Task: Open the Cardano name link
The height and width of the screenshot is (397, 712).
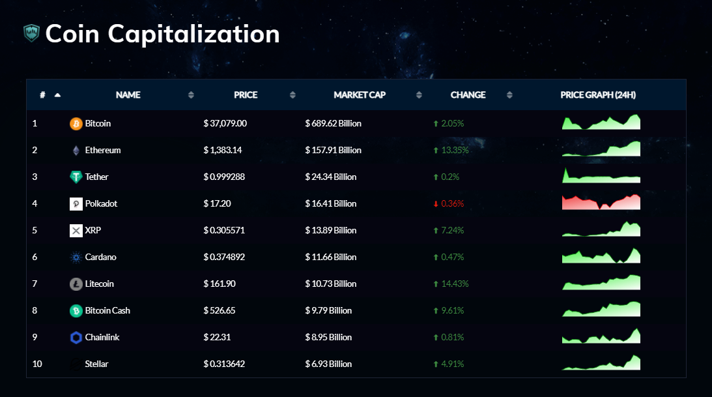Action: pyautogui.click(x=100, y=257)
